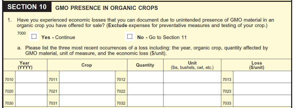The image size is (294, 108).
Task: Click the Year (YYYY) column header
Action: pyautogui.click(x=25, y=65)
